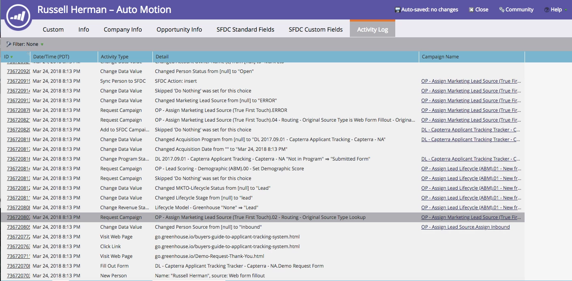Select the Demo Request Form detail text
This screenshot has height=281, width=572.
coord(239,266)
